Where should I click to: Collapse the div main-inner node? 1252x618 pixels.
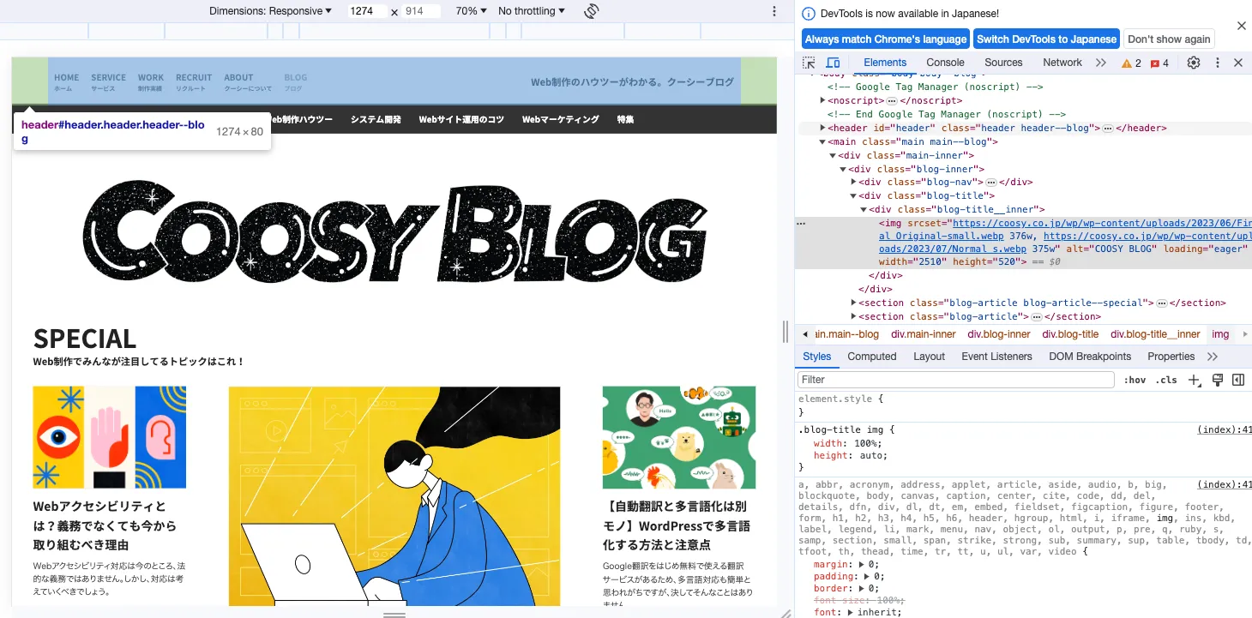pos(833,156)
